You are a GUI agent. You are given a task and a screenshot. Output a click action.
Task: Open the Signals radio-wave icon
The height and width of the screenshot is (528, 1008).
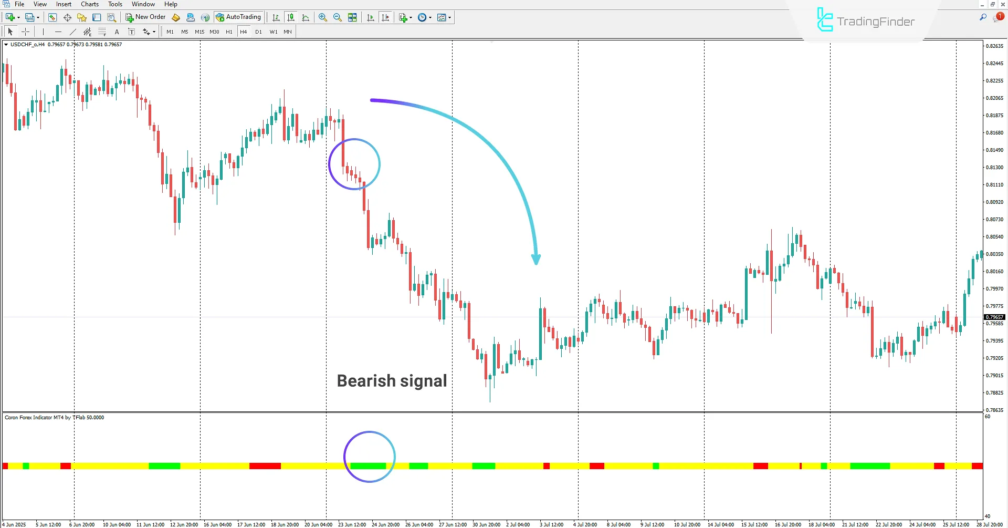(x=205, y=17)
